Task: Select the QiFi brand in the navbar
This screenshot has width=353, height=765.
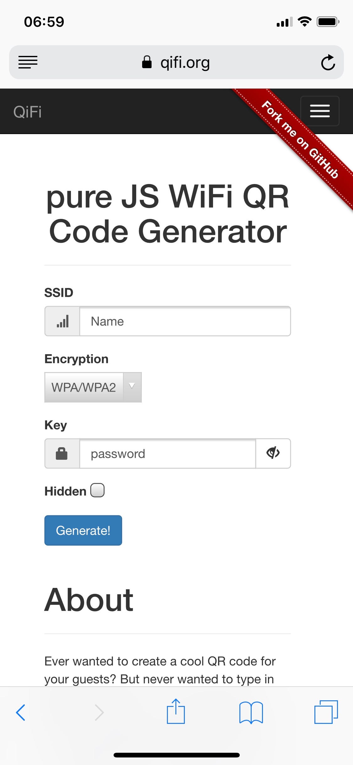Action: click(27, 112)
